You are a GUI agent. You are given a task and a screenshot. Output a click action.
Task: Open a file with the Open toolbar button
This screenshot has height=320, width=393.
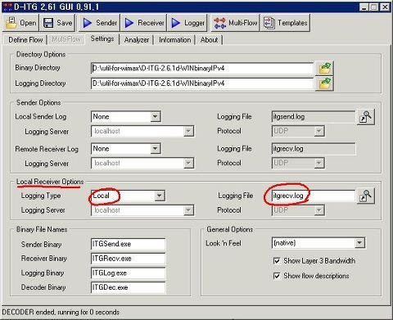pos(21,23)
